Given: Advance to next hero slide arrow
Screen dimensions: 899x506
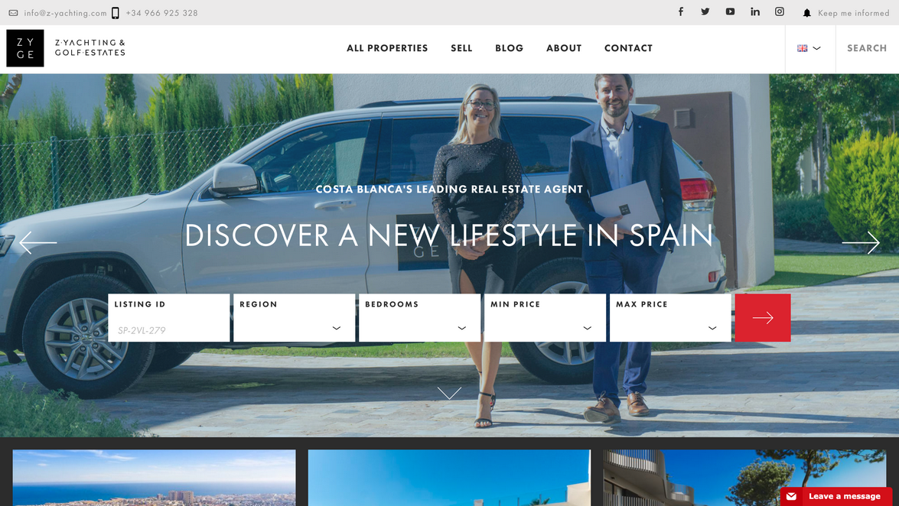Looking at the screenshot, I should 861,242.
